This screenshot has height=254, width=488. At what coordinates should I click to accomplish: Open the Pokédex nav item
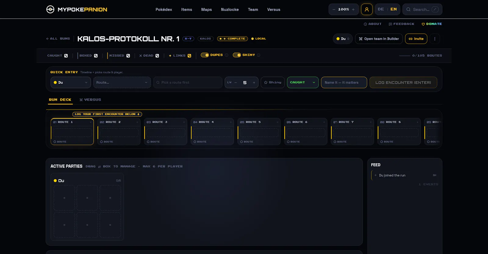pos(164,9)
